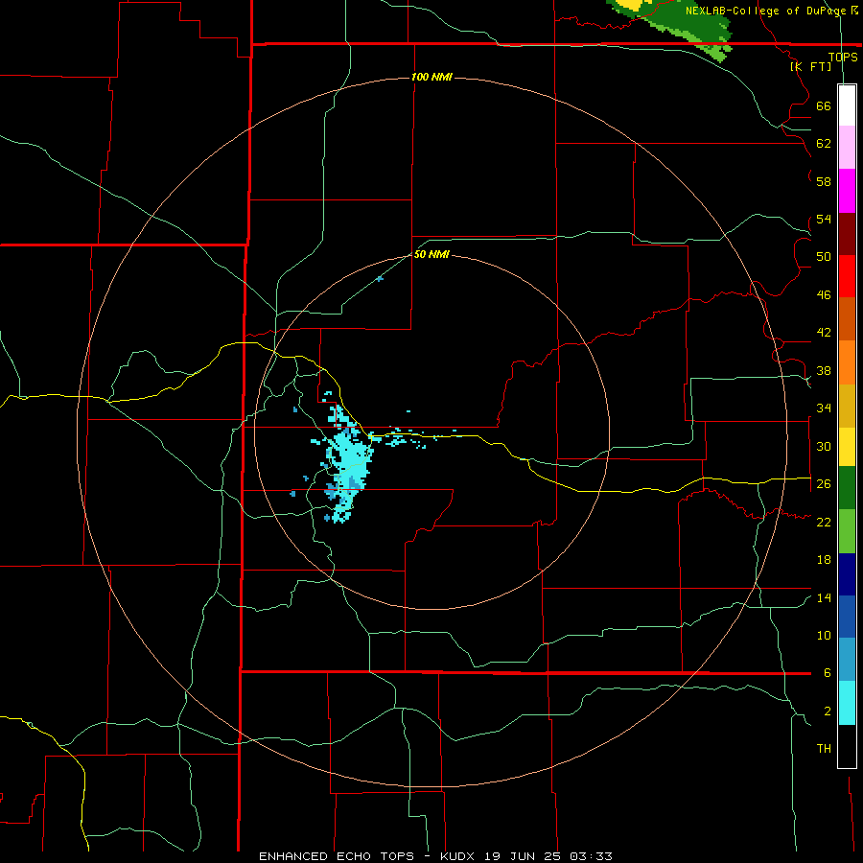Click the gold 34-38 kft legend swatch

(x=847, y=406)
